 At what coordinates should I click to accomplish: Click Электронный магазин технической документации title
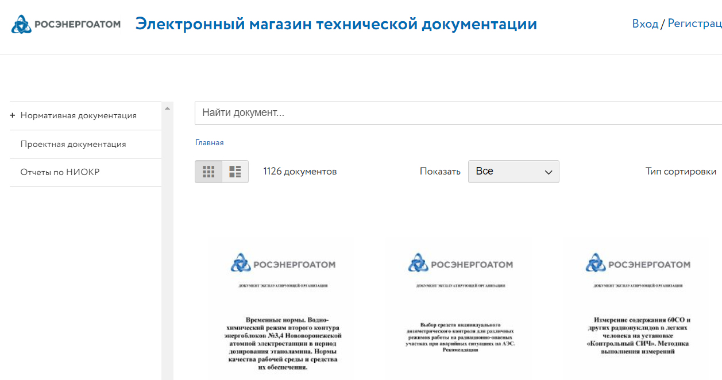(x=336, y=24)
